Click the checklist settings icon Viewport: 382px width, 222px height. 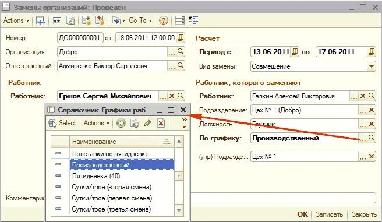(x=193, y=20)
